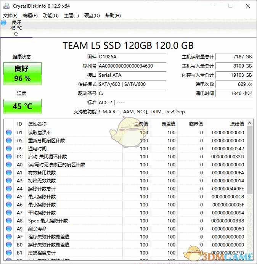Click the power-on count value 829 次
This screenshot has height=264, width=257.
click(x=234, y=84)
